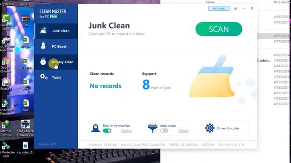The width and height of the screenshot is (291, 163).
Task: Click the NVIDIA NVS 315 status text
Action: tap(231, 145)
